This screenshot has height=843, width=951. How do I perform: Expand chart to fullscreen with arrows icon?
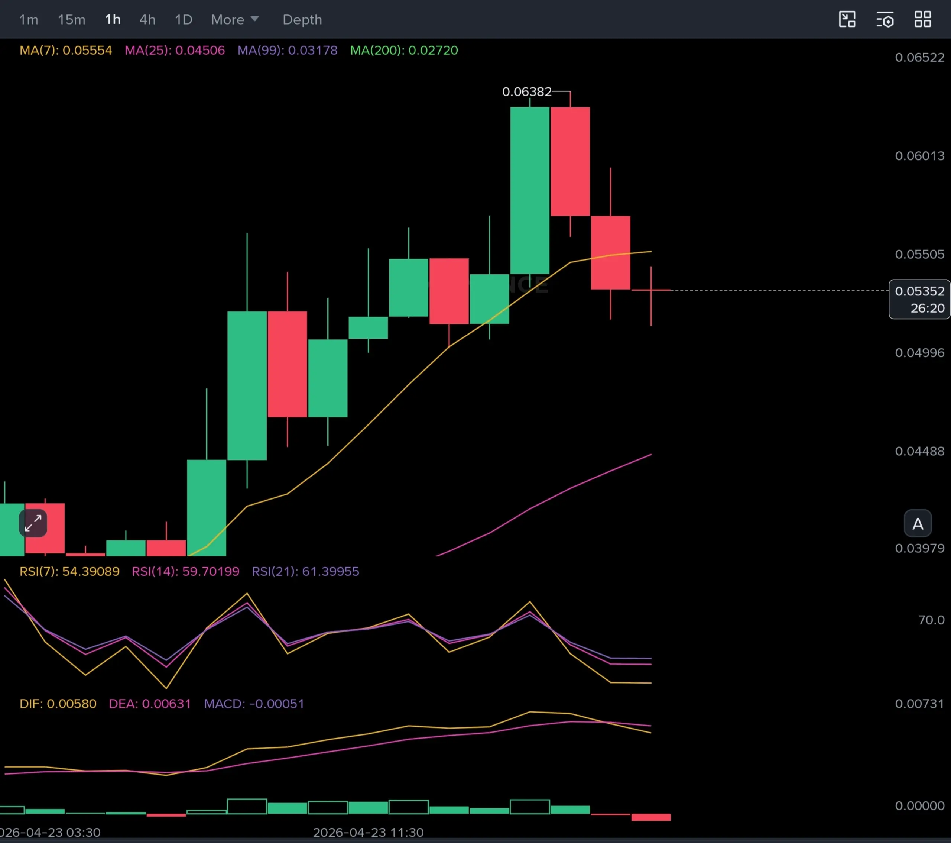click(x=33, y=523)
